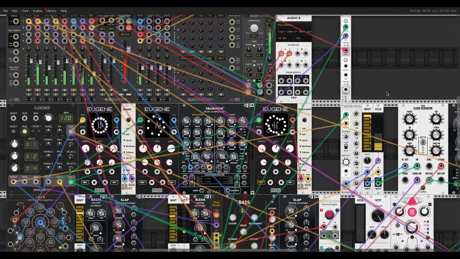
Task: Mute the rim track in MixMaster
Action: (x=55, y=90)
